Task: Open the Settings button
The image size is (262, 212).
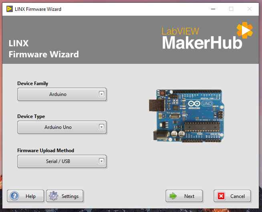Action: pos(64,196)
